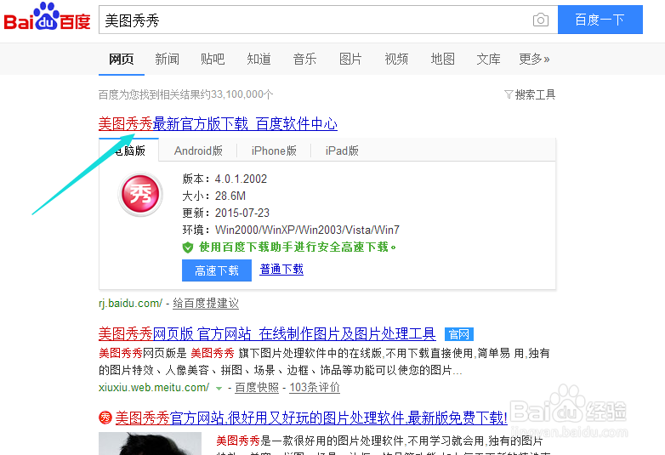Go to the 地图 tab
The height and width of the screenshot is (455, 665).
[442, 60]
